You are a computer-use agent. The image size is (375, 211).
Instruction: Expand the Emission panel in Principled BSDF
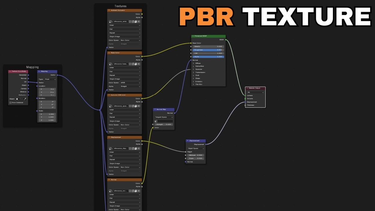[193, 81]
